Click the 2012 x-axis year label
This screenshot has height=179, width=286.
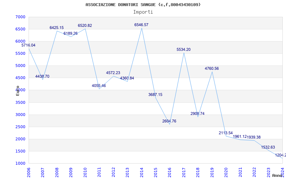pyautogui.click(x=113, y=173)
